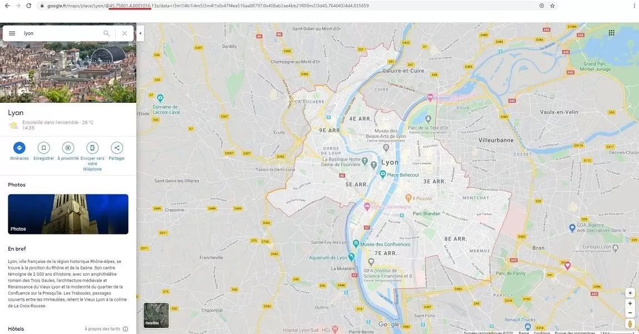Switch to Satellite view thumbnail
This screenshot has width=639, height=334.
pos(156,315)
